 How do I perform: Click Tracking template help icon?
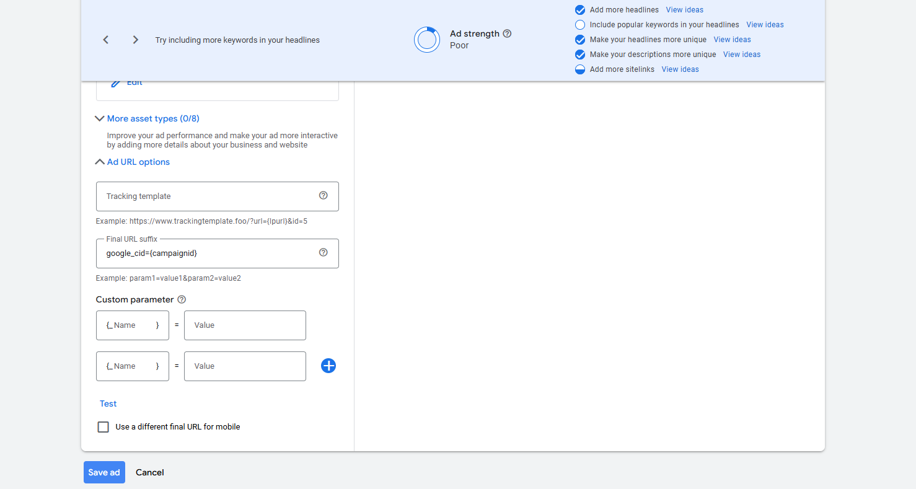(323, 195)
